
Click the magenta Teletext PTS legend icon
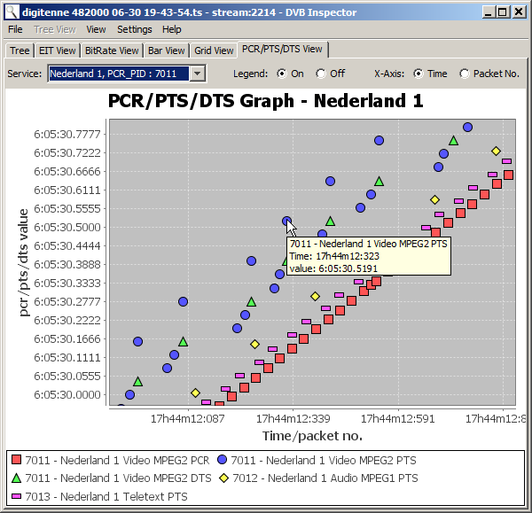click(x=15, y=496)
